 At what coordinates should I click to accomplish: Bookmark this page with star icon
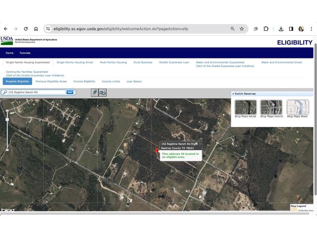pyautogui.click(x=242, y=29)
